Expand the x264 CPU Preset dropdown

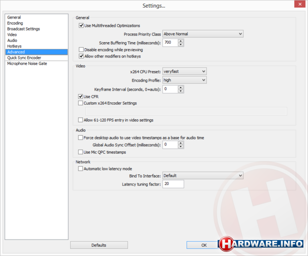click(184, 71)
